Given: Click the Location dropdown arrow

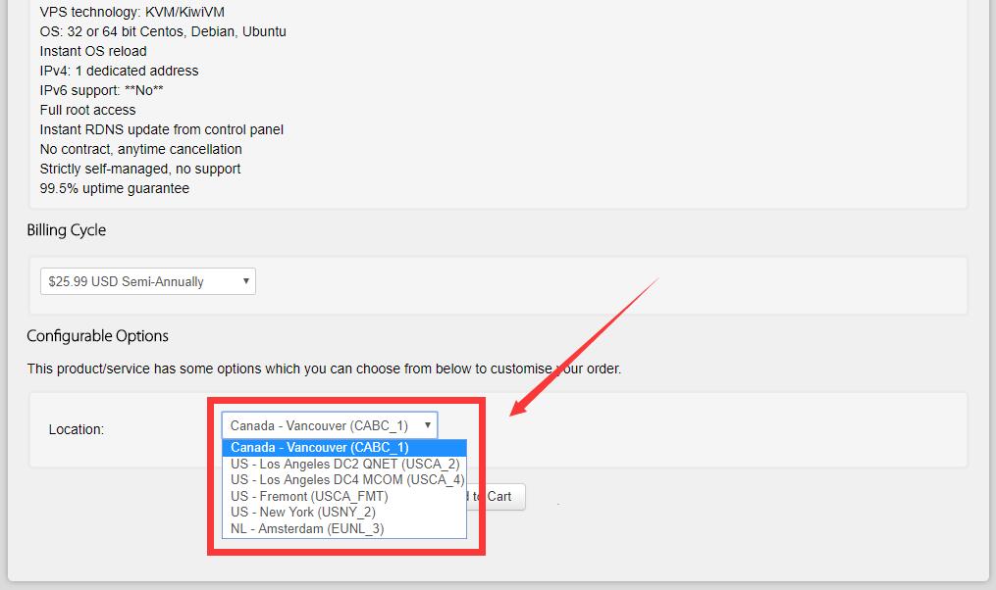Looking at the screenshot, I should click(428, 425).
